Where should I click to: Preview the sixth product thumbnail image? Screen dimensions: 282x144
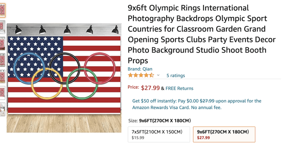2,93
